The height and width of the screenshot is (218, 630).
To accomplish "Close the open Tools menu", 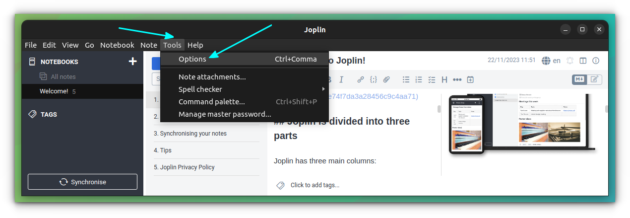I will pos(172,45).
